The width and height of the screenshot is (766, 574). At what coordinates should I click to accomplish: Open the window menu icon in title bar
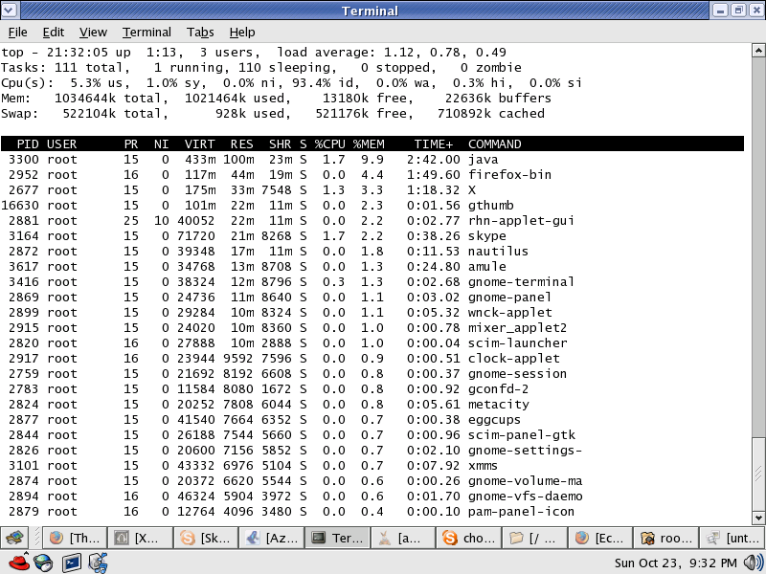[x=10, y=10]
